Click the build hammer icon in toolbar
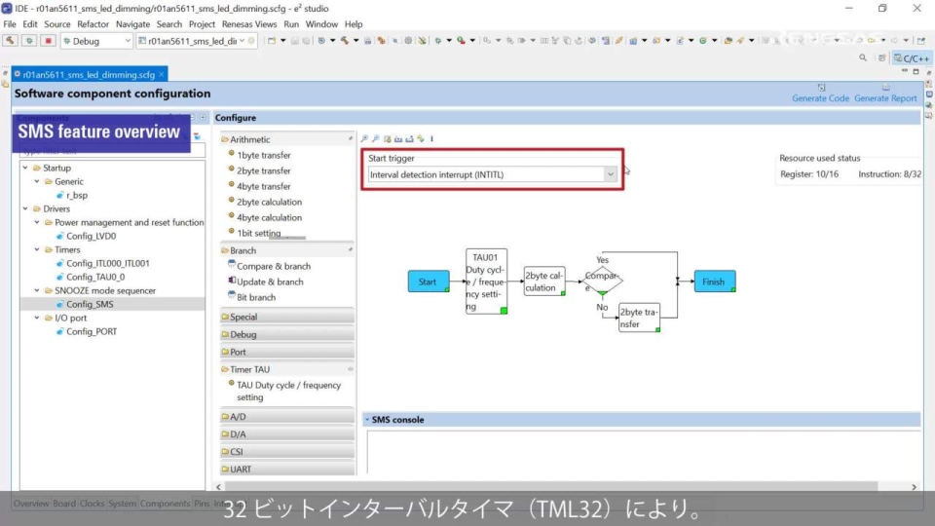Screen dimensions: 935x526 point(11,41)
